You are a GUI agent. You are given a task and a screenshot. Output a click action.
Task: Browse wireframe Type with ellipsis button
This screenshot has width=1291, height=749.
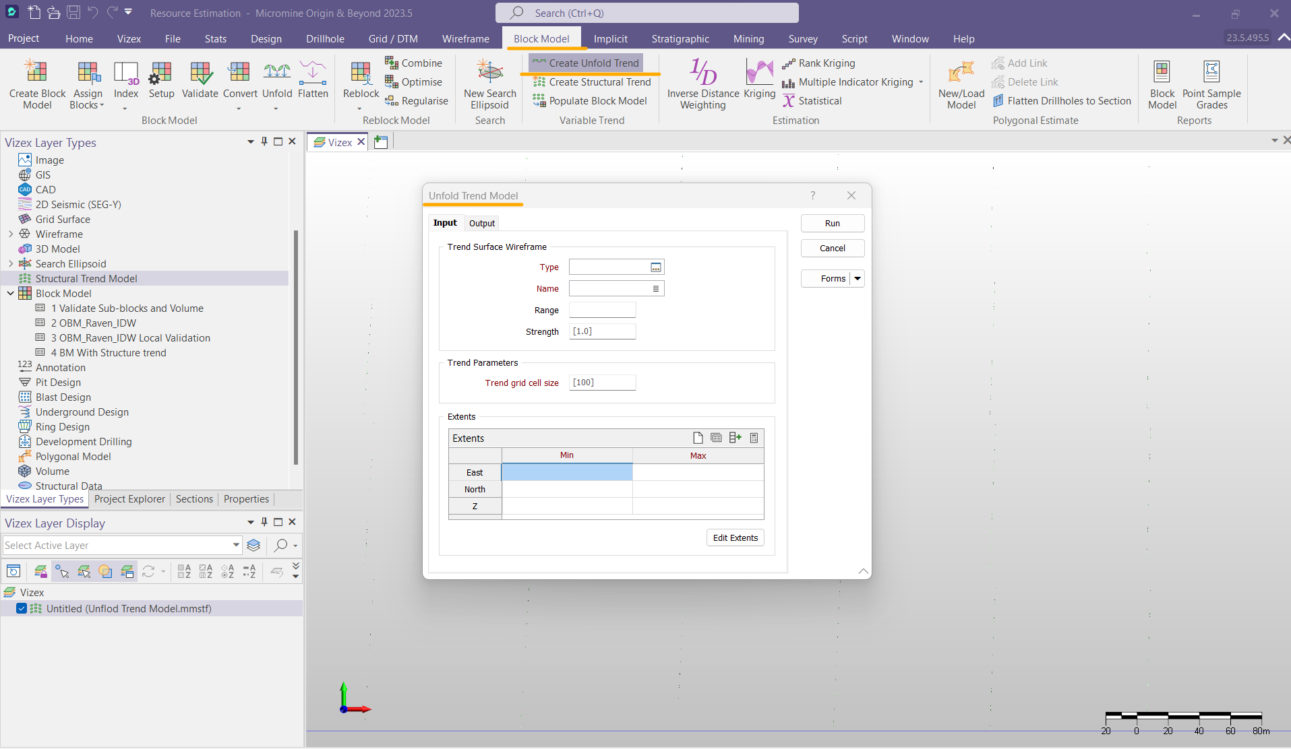[655, 267]
